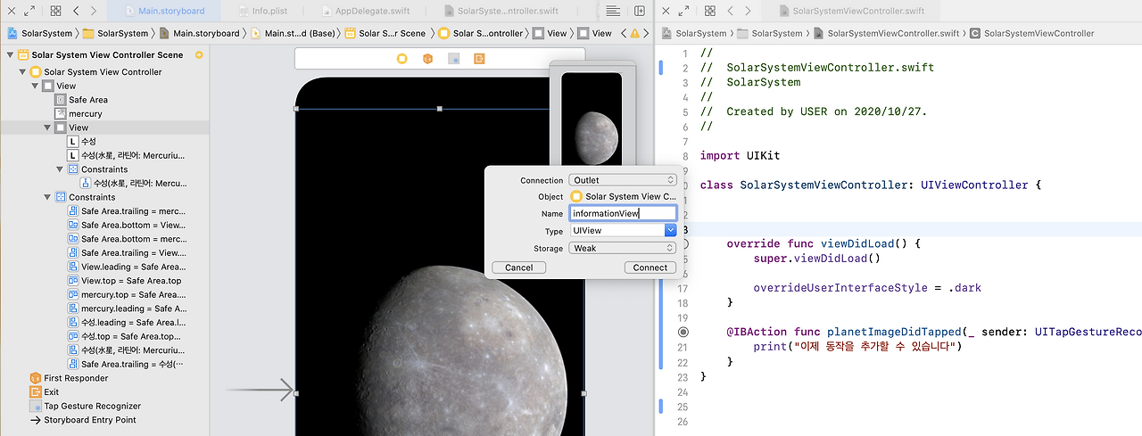Close the left storyboard editor pane
Viewport: 1142px width, 436px height.
tap(11, 11)
